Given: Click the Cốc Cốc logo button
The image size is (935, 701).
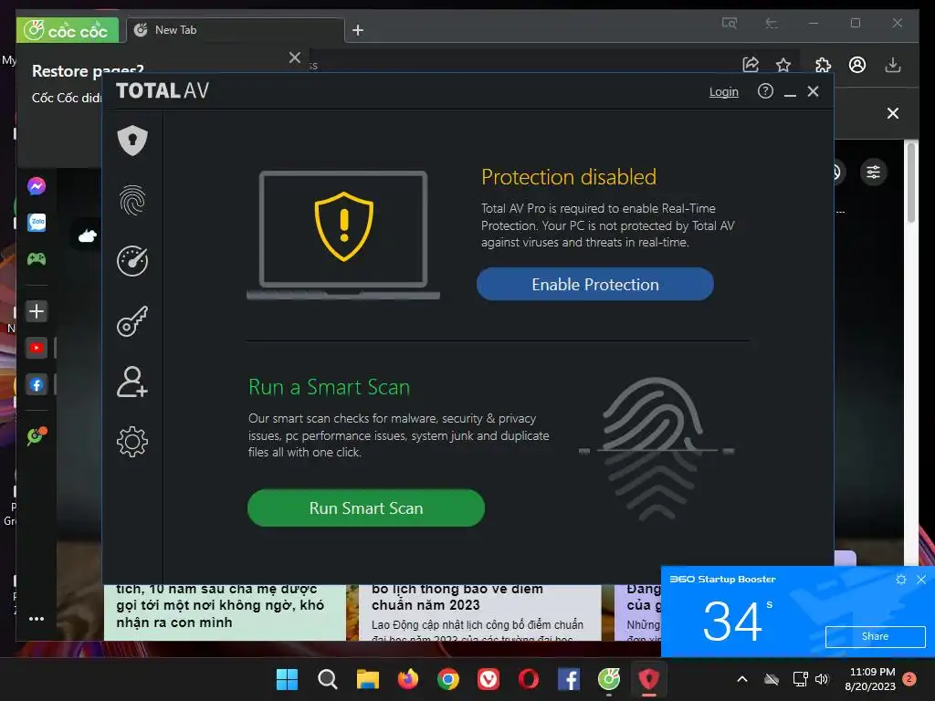Looking at the screenshot, I should [x=67, y=30].
